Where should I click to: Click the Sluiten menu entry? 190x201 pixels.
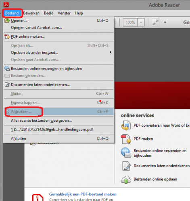point(59,94)
